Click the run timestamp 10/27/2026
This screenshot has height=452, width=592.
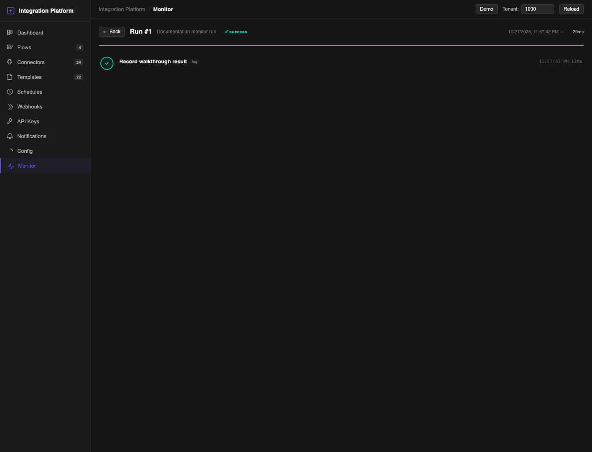tap(536, 32)
